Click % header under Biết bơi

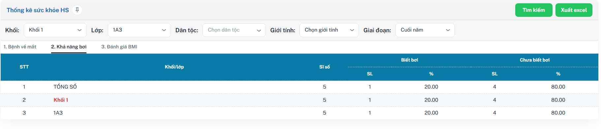coord(431,74)
